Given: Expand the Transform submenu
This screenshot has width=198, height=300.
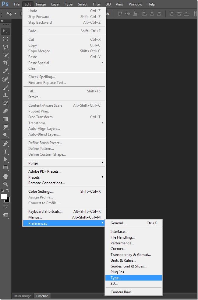Looking at the screenshot, I should 64,123.
